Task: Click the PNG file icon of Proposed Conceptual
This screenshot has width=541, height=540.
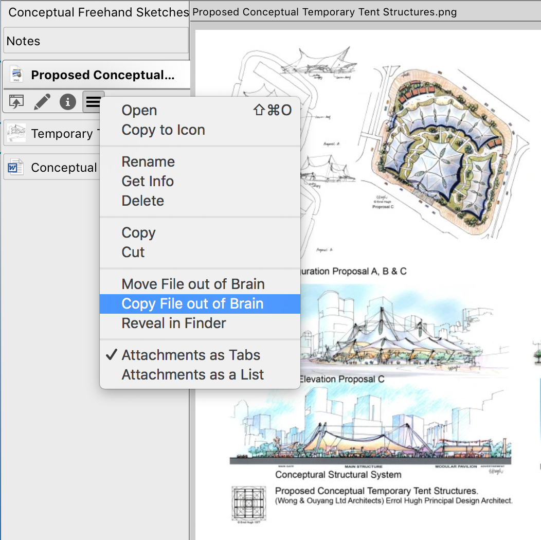Action: pyautogui.click(x=16, y=75)
